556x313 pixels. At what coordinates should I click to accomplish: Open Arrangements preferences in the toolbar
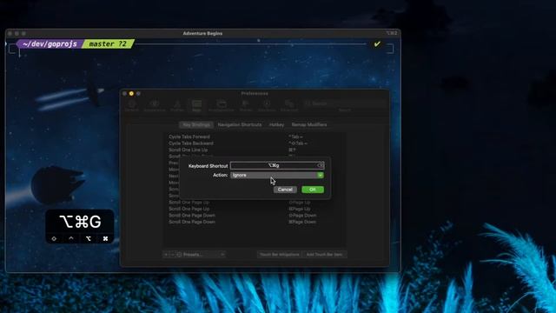(222, 105)
